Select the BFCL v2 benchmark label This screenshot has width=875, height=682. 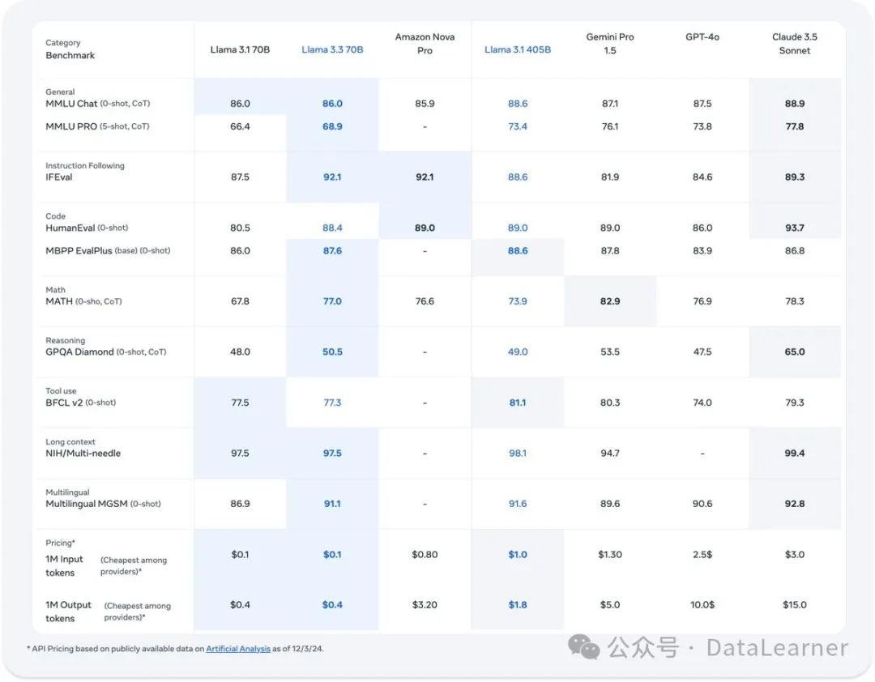80,403
